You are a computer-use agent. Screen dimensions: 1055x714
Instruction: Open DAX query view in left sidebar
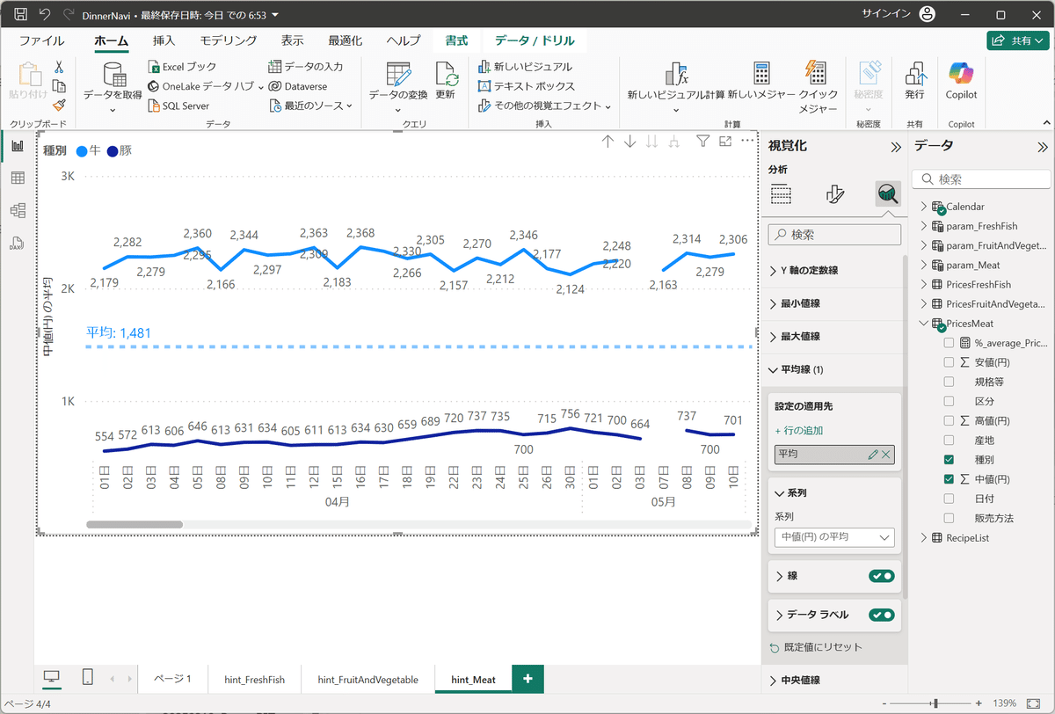coord(17,243)
